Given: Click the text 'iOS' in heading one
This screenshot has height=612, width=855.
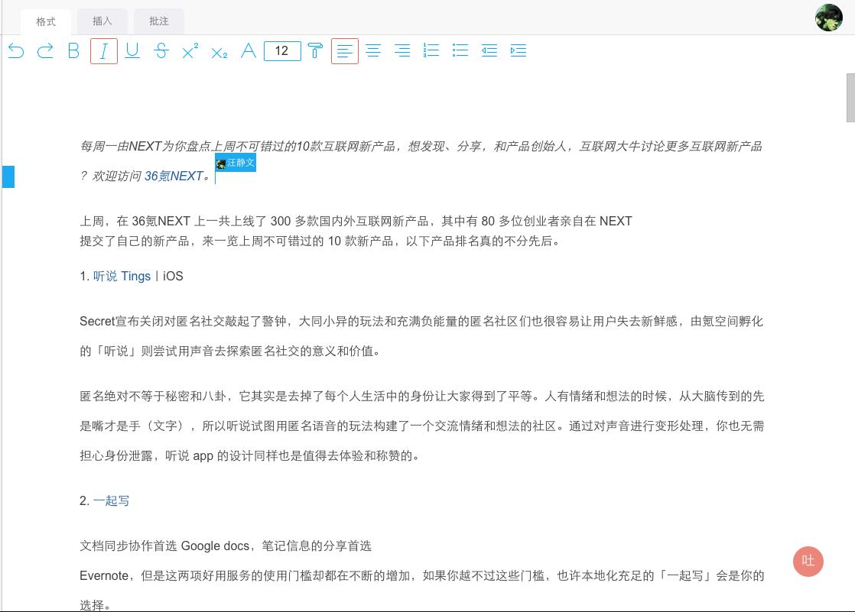Looking at the screenshot, I should (x=173, y=277).
